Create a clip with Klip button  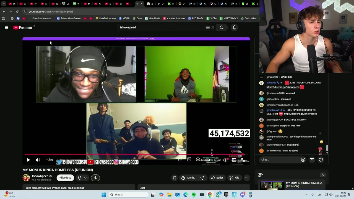(234, 178)
